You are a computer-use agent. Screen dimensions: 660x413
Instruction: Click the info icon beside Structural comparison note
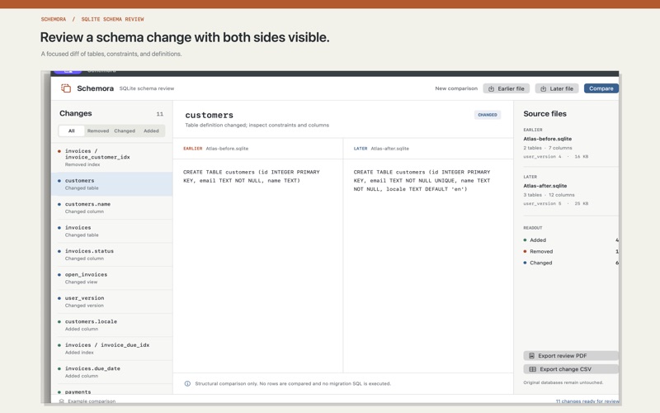click(x=187, y=383)
